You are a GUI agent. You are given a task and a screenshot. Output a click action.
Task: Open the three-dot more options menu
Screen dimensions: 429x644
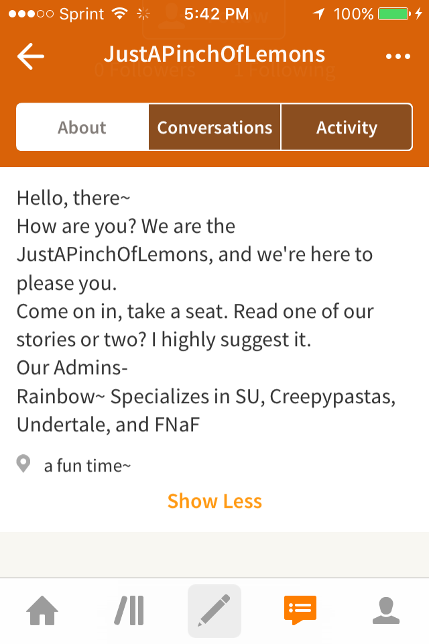[x=397, y=56]
